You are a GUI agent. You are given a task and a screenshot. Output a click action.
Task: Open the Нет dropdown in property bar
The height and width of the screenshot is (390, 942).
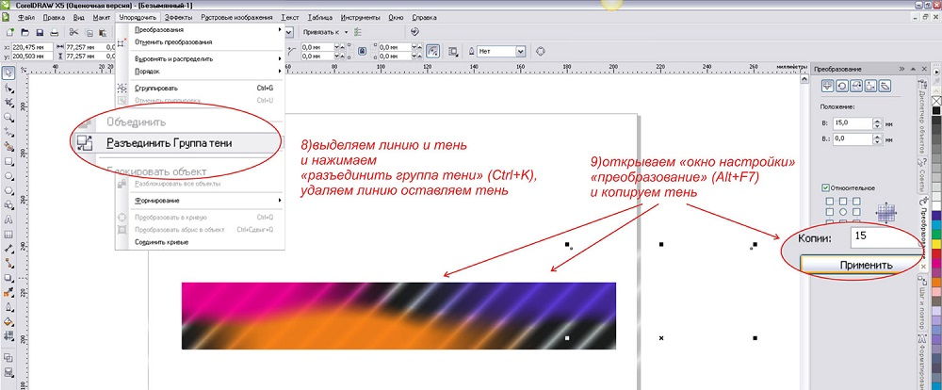point(520,52)
